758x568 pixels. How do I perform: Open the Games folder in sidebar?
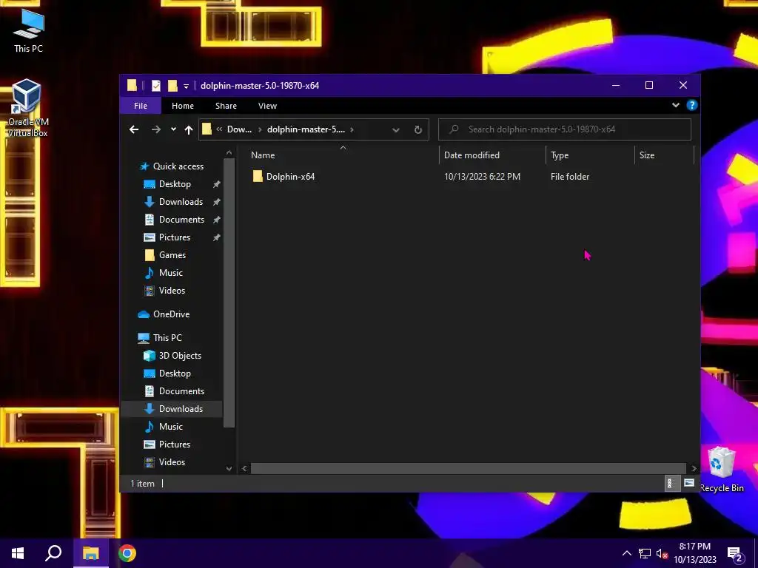click(x=172, y=255)
